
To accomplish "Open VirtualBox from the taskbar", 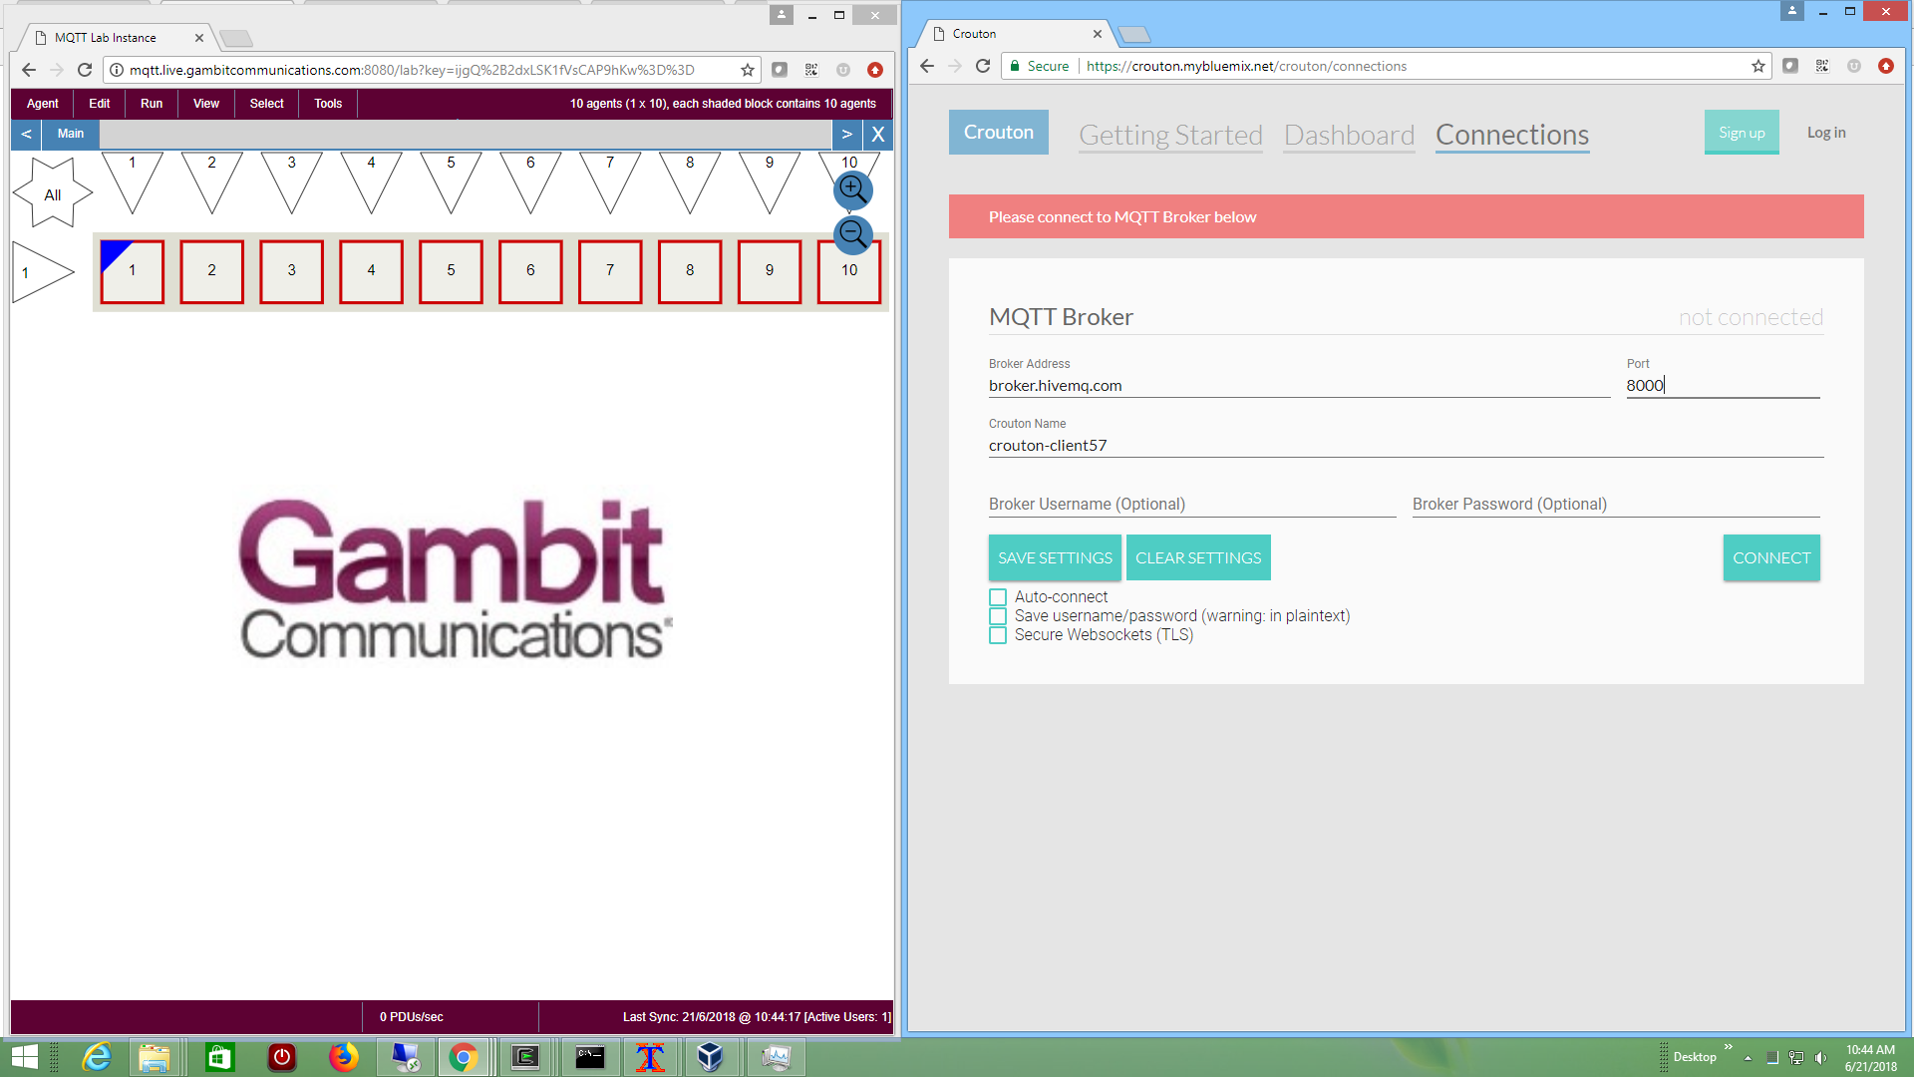I will pos(710,1057).
